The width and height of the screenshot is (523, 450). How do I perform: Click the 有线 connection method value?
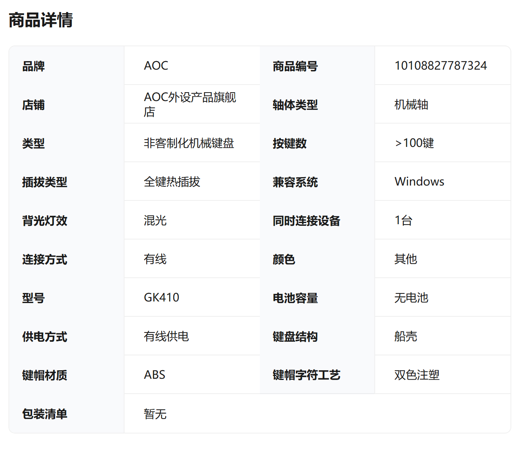[155, 259]
